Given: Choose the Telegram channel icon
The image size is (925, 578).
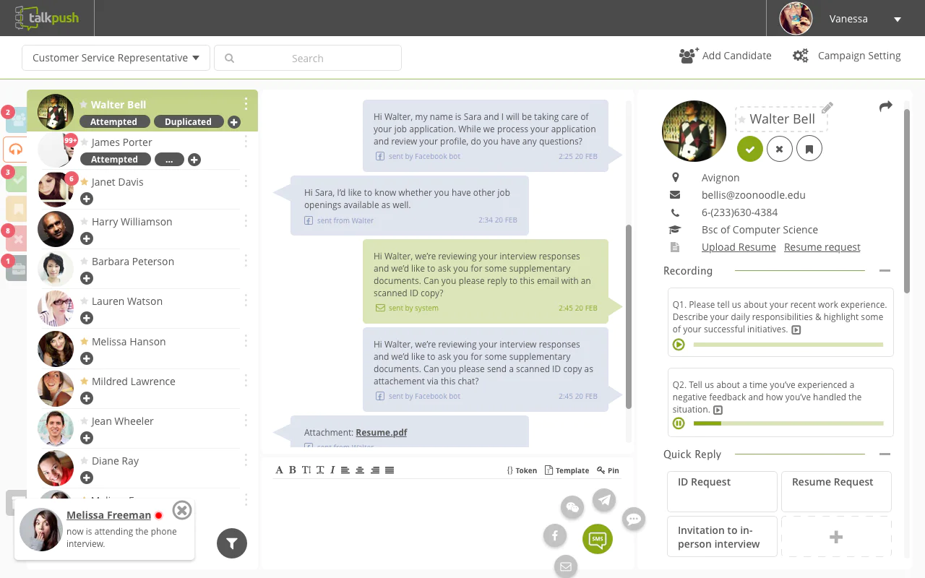Looking at the screenshot, I should click(604, 499).
